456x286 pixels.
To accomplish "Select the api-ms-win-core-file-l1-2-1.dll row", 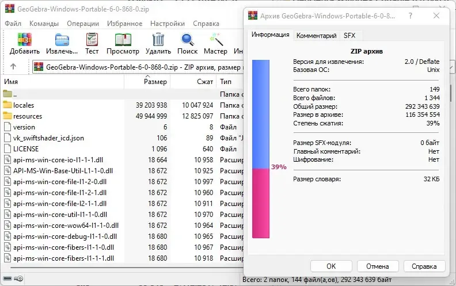I will pos(122,193).
